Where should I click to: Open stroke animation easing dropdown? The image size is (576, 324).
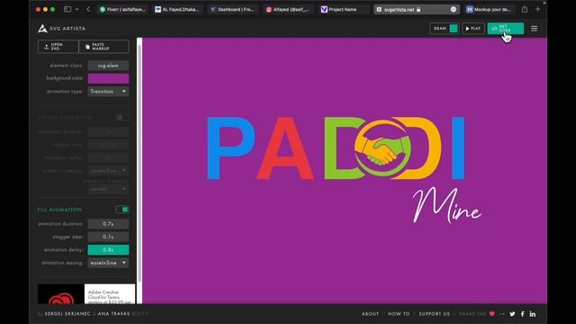click(108, 170)
